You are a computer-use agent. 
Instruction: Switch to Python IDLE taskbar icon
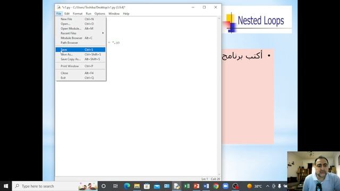tap(176, 186)
